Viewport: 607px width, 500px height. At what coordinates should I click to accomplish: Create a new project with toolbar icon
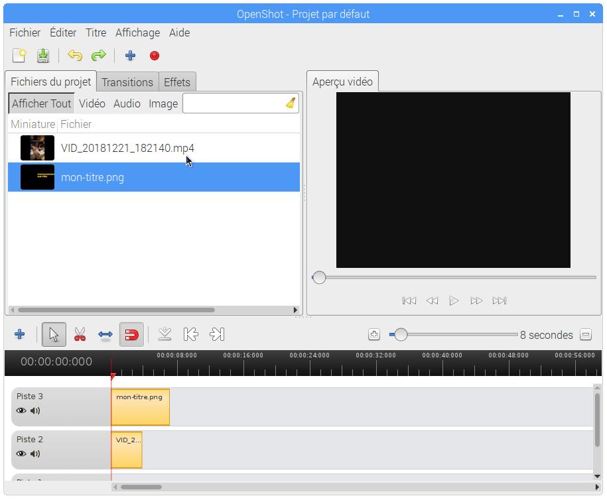[x=19, y=56]
